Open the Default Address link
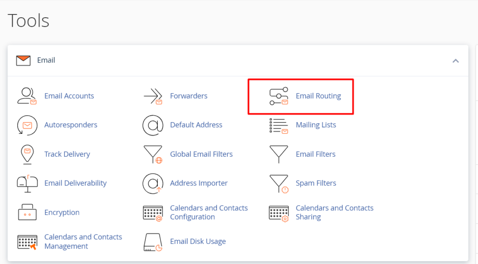 (x=196, y=125)
